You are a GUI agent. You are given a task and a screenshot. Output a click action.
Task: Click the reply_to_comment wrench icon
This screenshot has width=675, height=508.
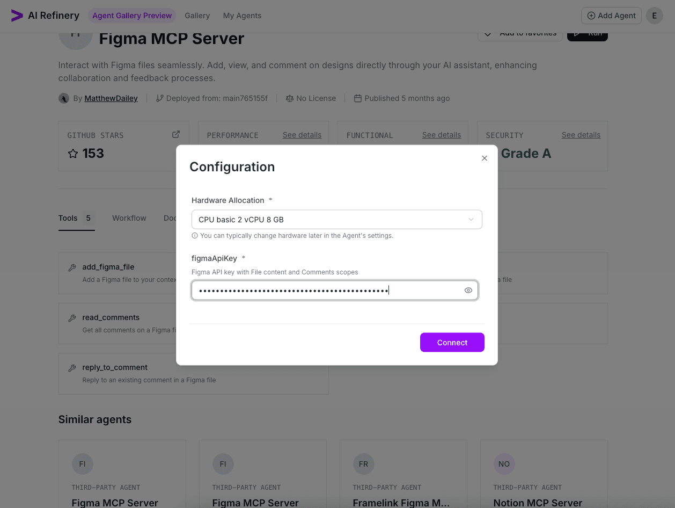click(72, 367)
